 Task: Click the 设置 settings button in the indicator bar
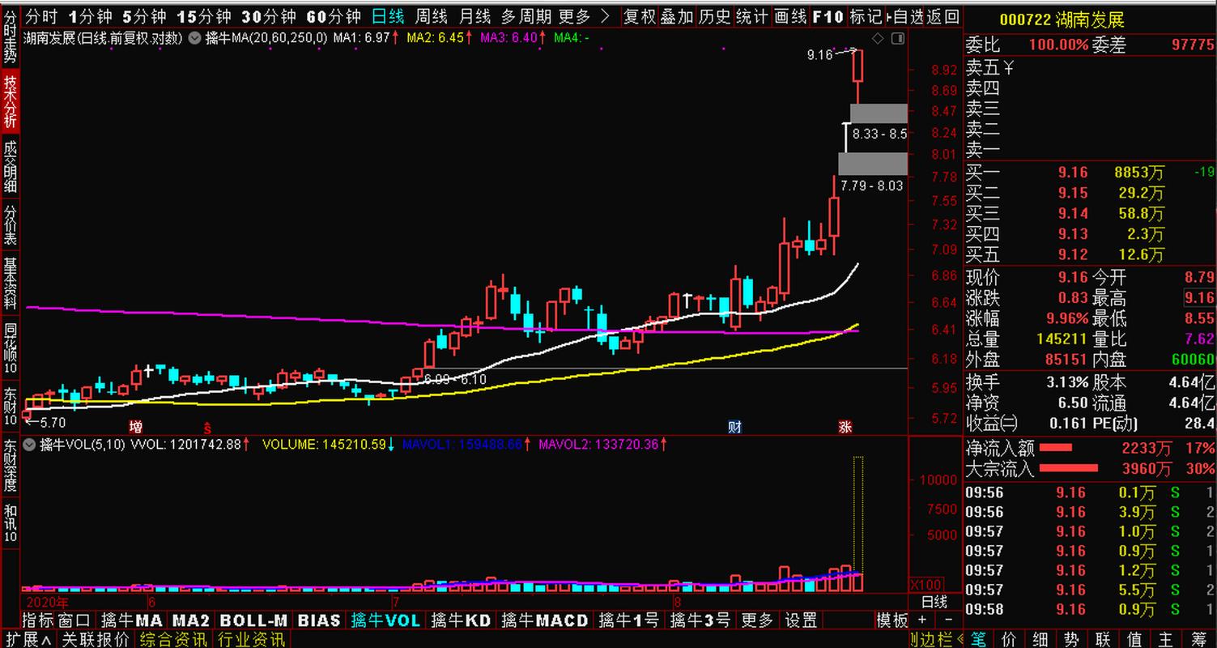point(802,620)
